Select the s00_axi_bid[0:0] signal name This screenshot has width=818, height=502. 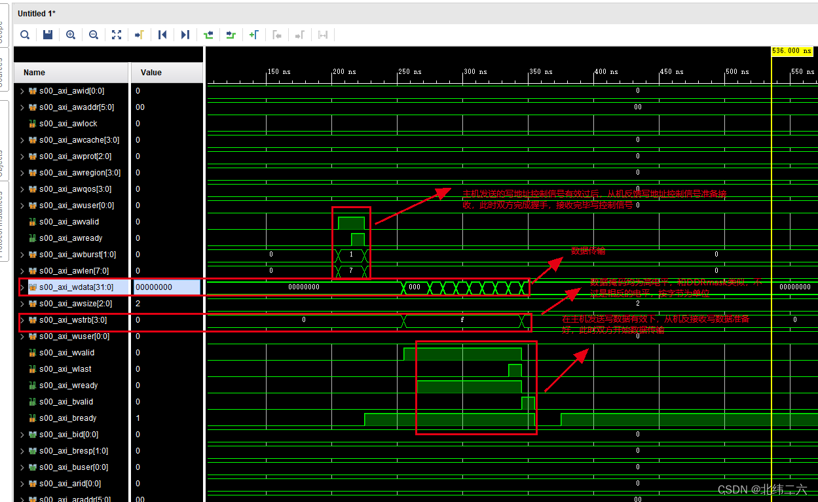tap(69, 435)
